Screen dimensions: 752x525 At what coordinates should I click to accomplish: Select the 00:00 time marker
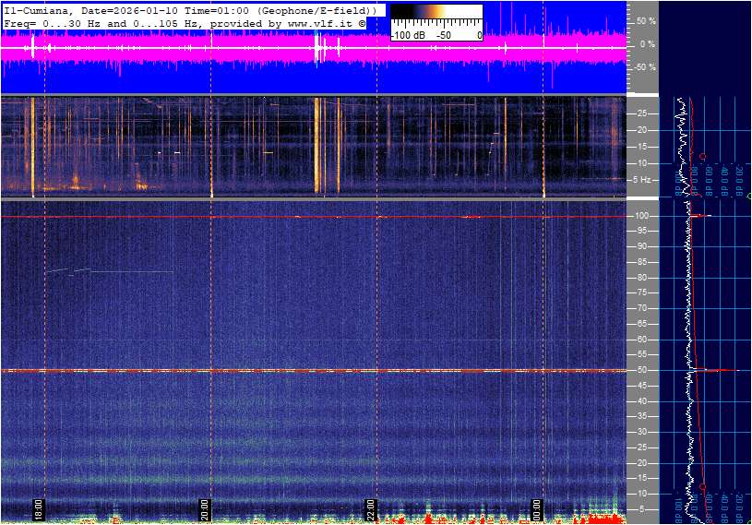point(538,510)
